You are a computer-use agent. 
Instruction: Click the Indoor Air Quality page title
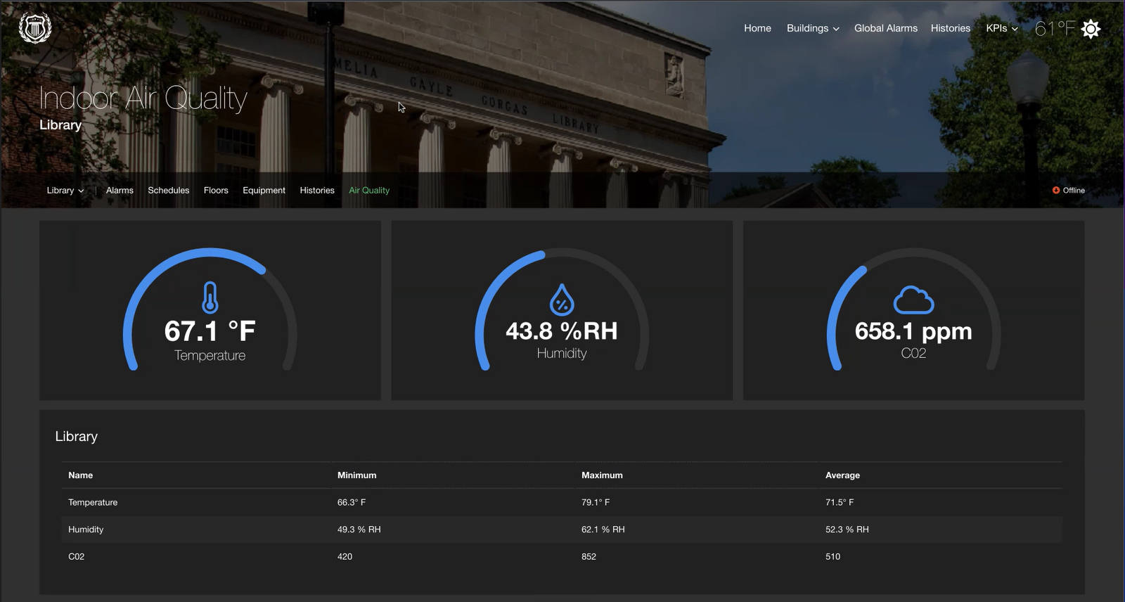tap(143, 98)
